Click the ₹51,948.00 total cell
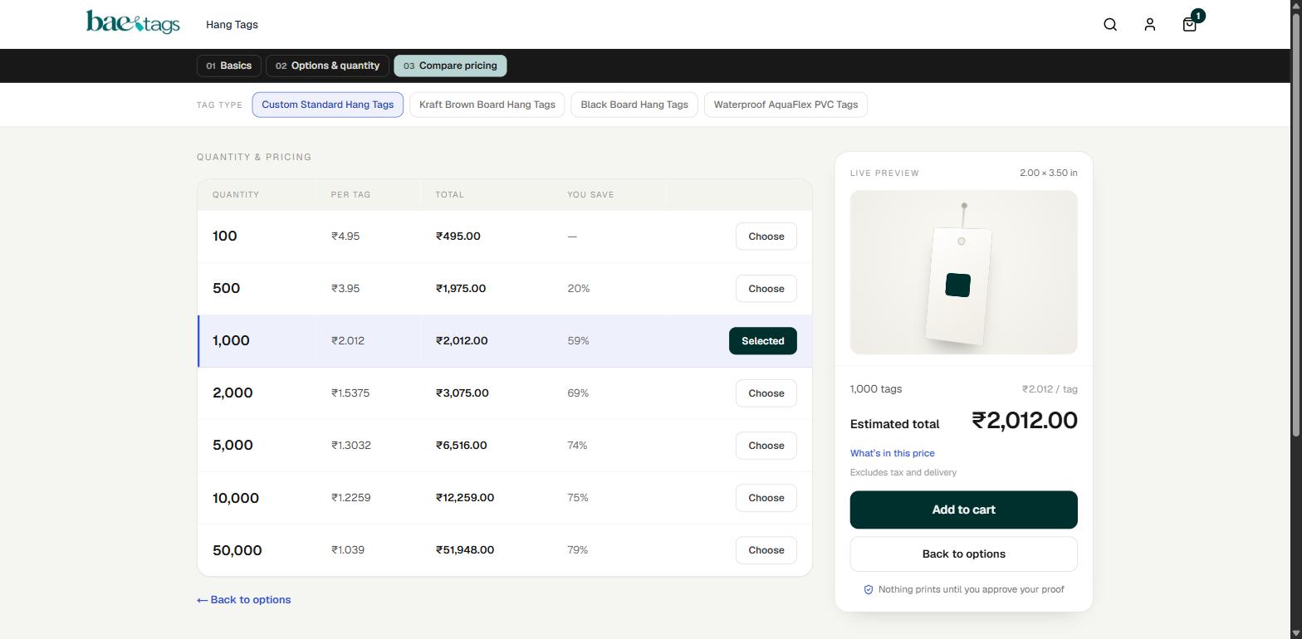The image size is (1302, 639). tap(464, 550)
